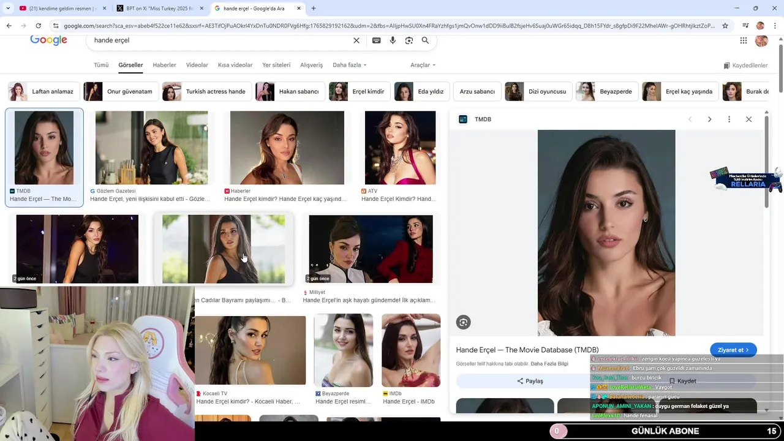The image size is (784, 441).
Task: Start voice search with the microphone icon
Action: point(393,40)
